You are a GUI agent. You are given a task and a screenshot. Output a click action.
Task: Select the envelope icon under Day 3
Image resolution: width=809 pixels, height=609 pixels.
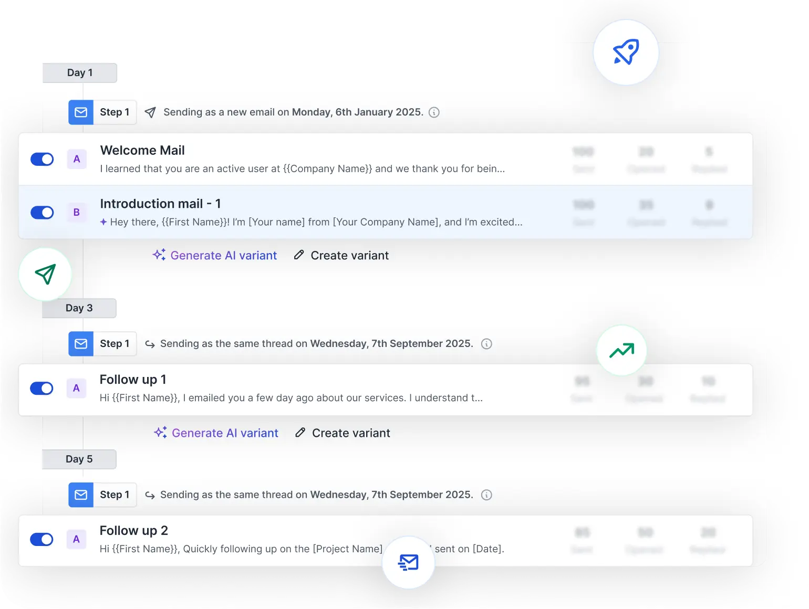(80, 344)
